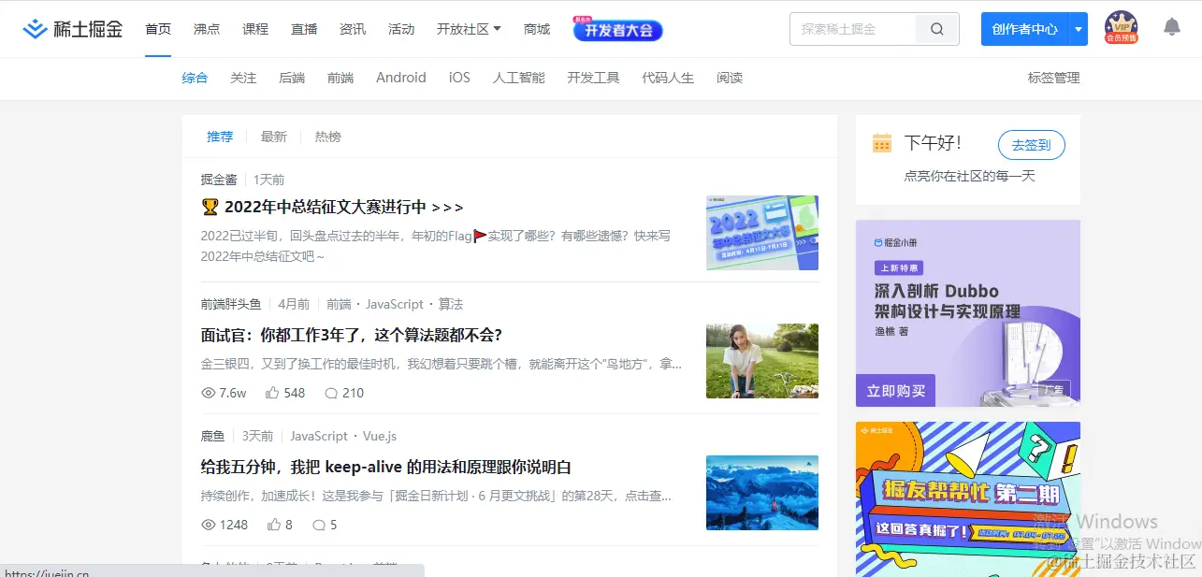Click views icon showing 1248
The height and width of the screenshot is (577, 1202).
click(x=209, y=525)
